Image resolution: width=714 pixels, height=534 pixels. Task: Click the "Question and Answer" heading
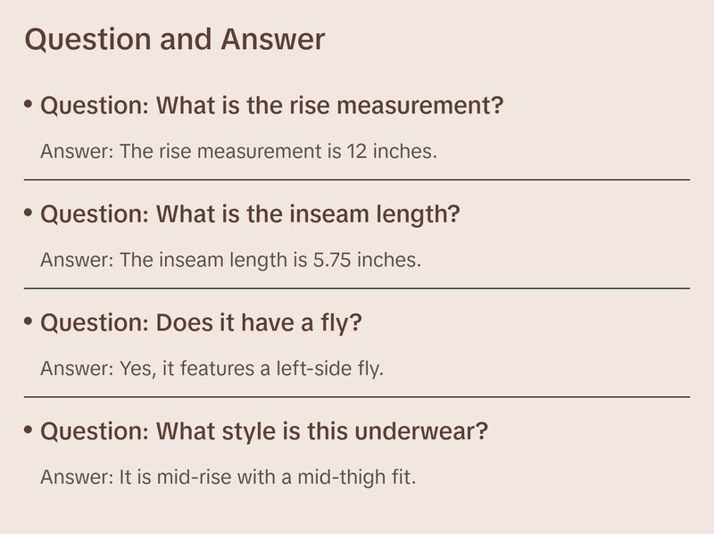point(175,39)
